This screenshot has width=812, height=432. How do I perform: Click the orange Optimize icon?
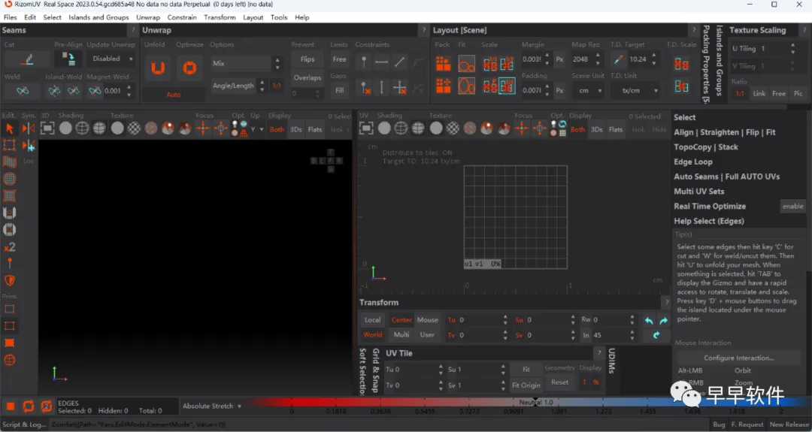click(189, 68)
